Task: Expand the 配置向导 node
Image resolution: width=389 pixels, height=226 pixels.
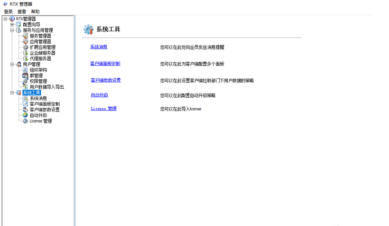Action: (x=12, y=24)
